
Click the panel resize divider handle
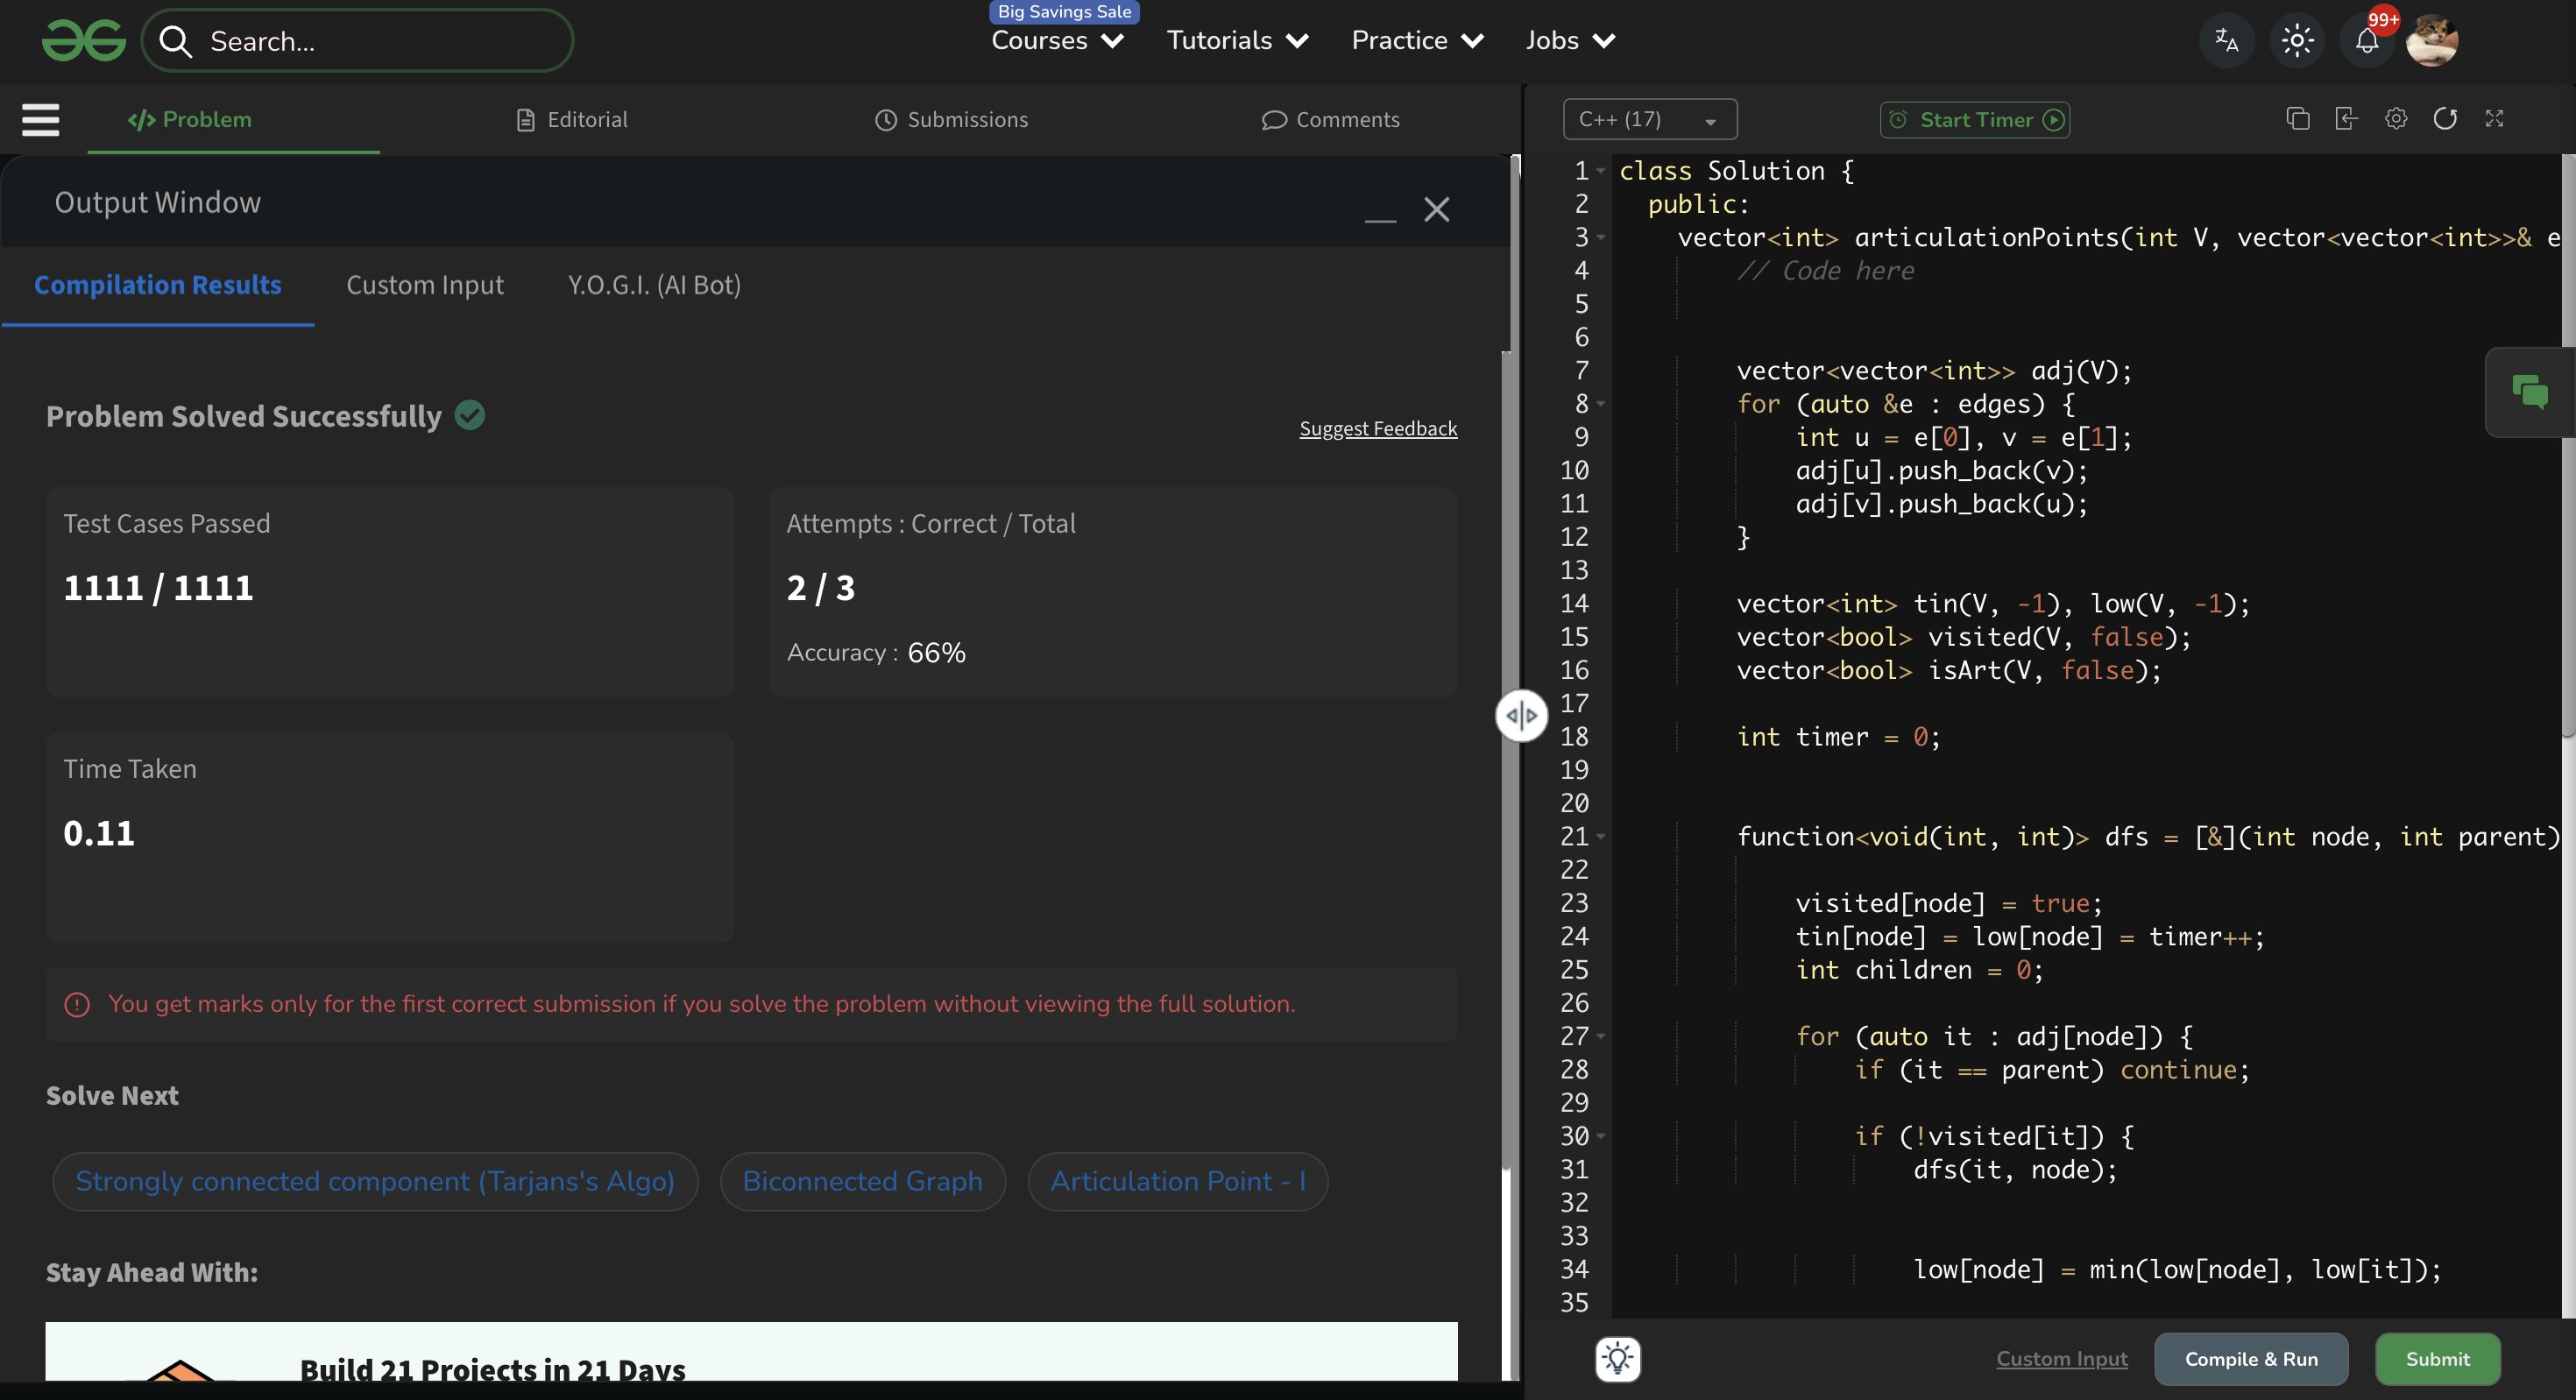[x=1521, y=716]
